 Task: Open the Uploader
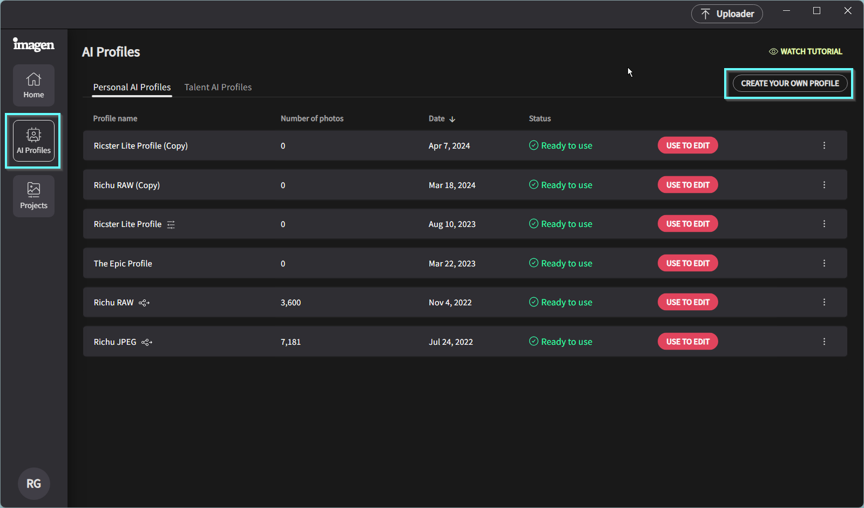pyautogui.click(x=727, y=14)
